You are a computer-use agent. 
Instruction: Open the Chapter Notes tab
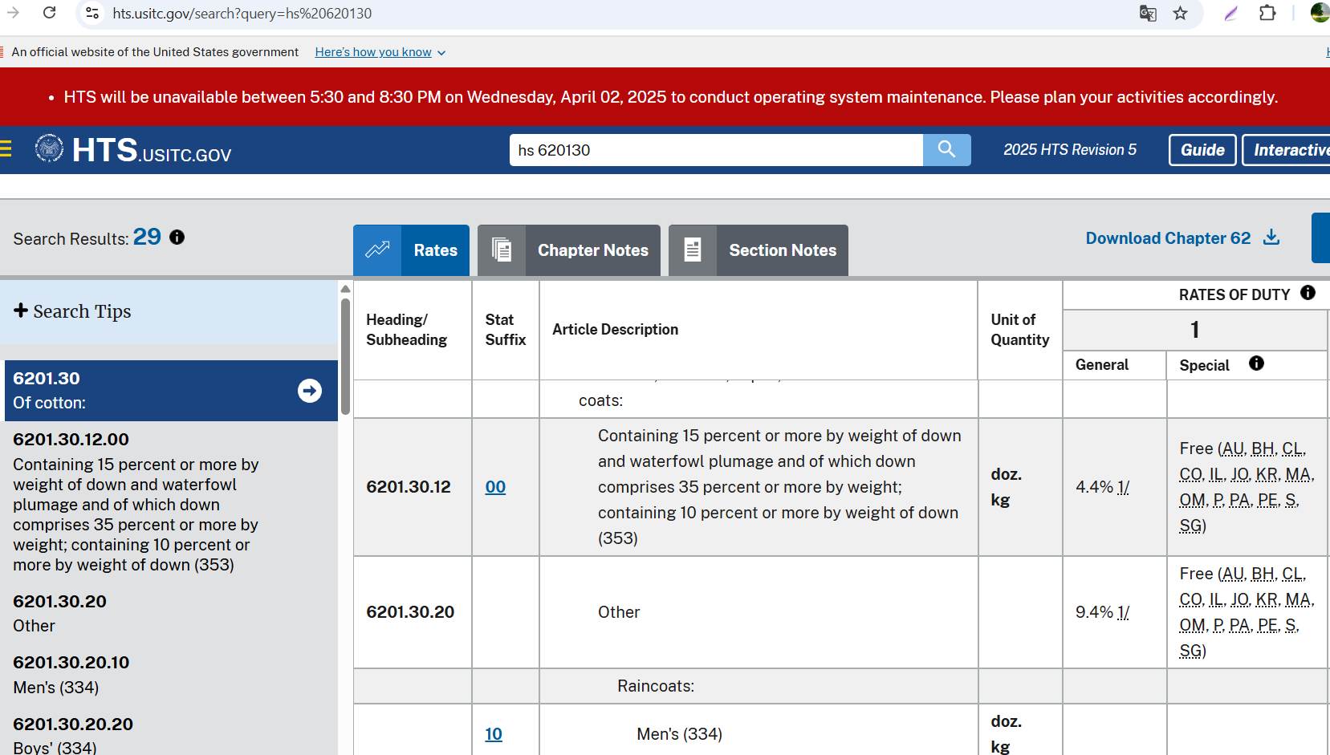click(569, 250)
